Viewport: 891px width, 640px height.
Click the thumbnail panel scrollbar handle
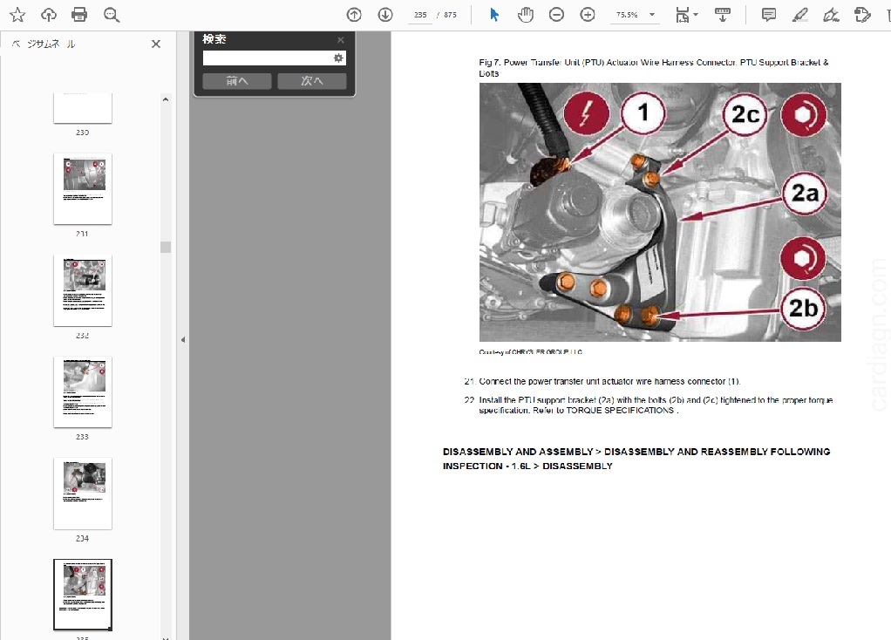166,247
